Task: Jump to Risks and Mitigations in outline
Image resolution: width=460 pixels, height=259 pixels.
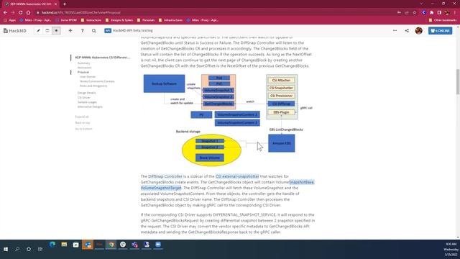Action: [93, 86]
